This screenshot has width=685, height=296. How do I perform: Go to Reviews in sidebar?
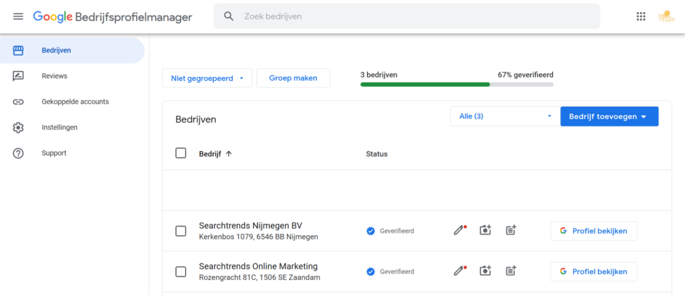pos(72,76)
